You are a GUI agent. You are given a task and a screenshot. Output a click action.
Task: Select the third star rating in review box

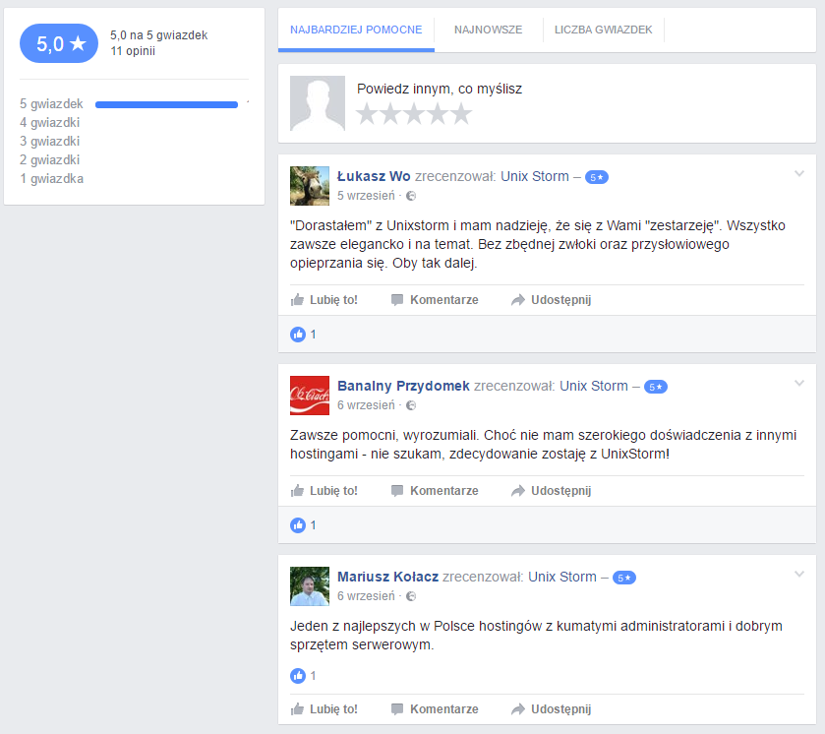click(x=414, y=114)
